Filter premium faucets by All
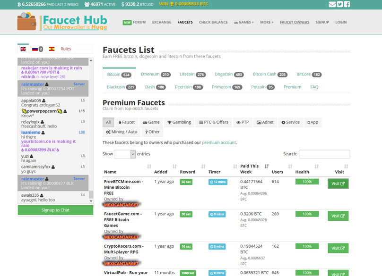Screen dimensions: 382x276 tap(108, 122)
